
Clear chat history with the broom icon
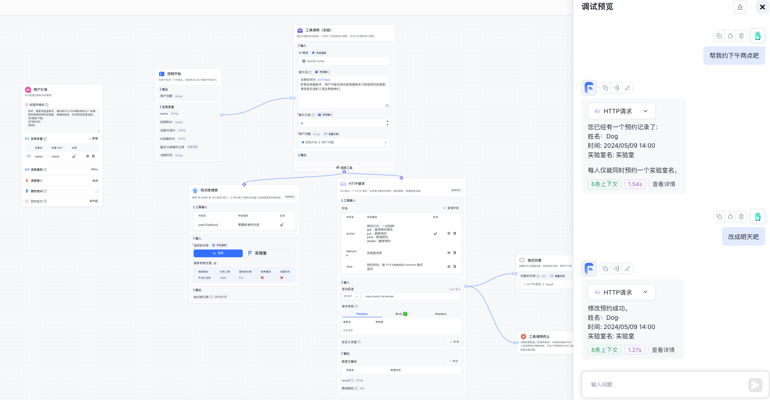(740, 7)
